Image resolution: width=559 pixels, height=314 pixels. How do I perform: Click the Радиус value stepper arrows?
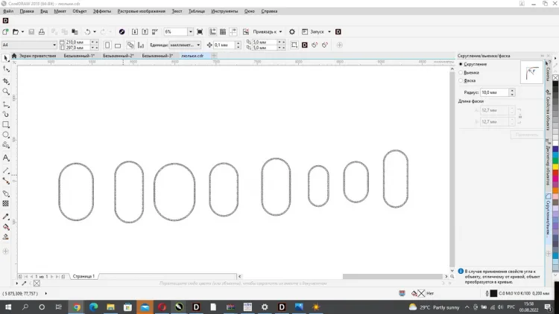click(x=512, y=92)
